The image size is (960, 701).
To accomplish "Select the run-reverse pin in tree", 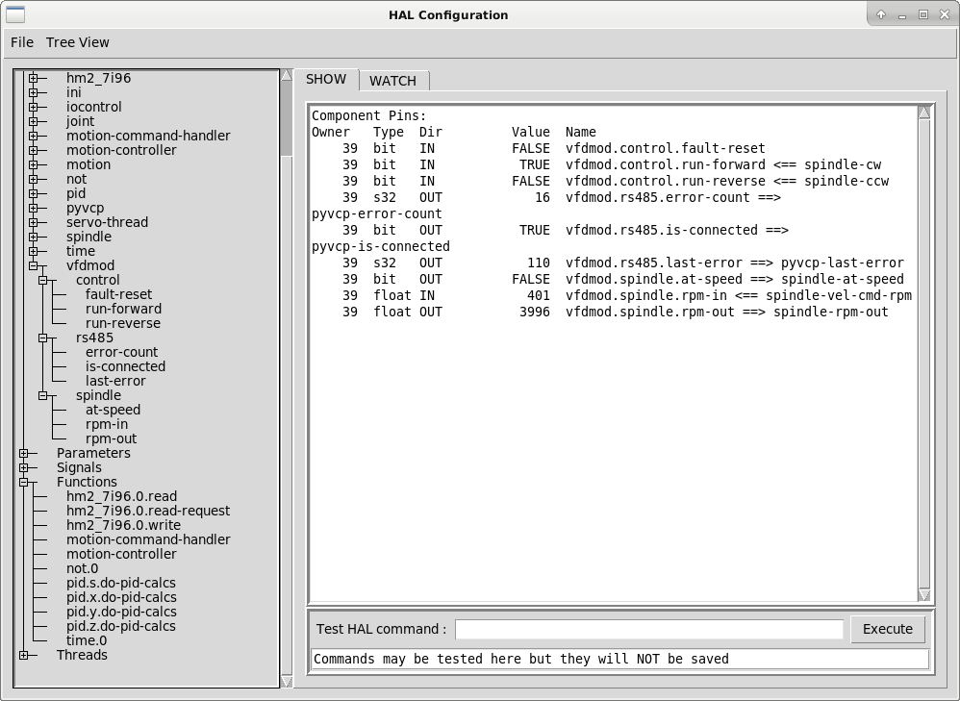I will [123, 323].
